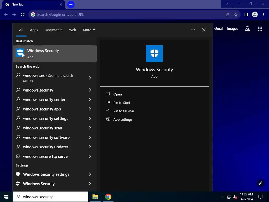269x202 pixels.
Task: Open Windows Start menu button
Action: 6,197
